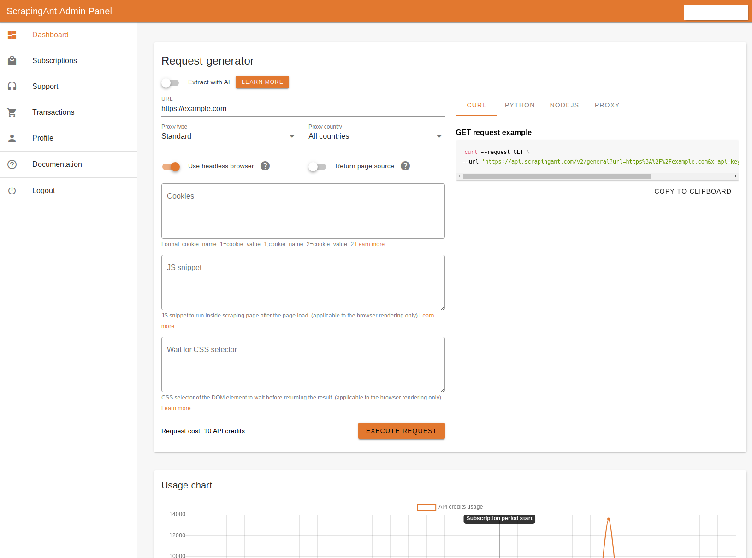Click the EXECUTE REQUEST button
The height and width of the screenshot is (558, 752).
coord(402,431)
